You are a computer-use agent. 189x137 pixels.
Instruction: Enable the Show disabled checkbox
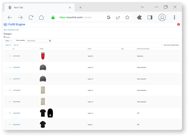click(15, 40)
